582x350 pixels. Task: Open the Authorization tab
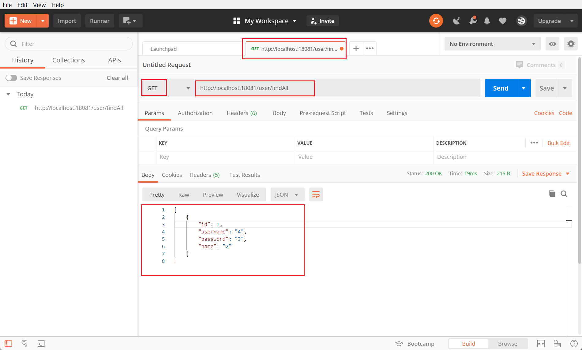click(x=195, y=113)
